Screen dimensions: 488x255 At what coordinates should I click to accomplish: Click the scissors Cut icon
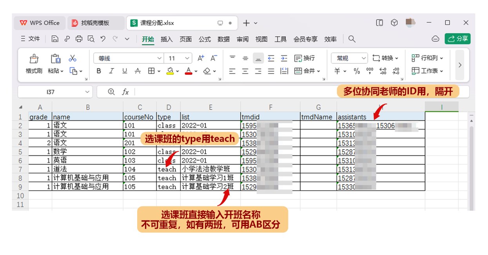(73, 58)
